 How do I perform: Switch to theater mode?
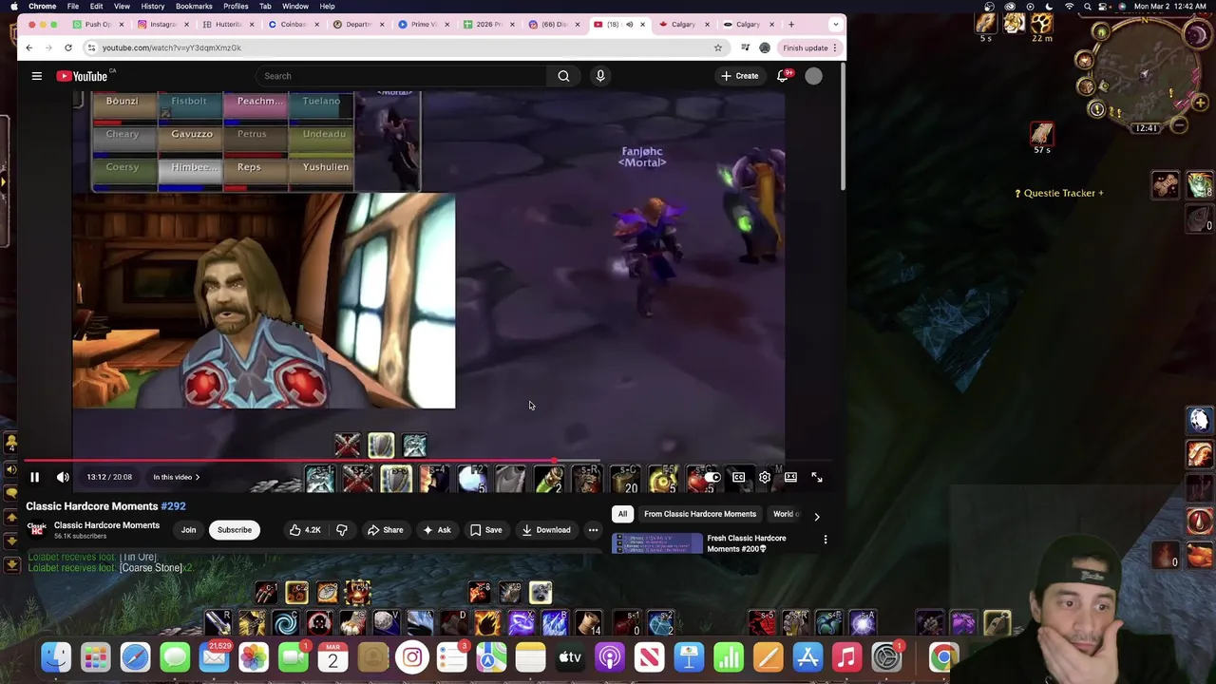[790, 477]
